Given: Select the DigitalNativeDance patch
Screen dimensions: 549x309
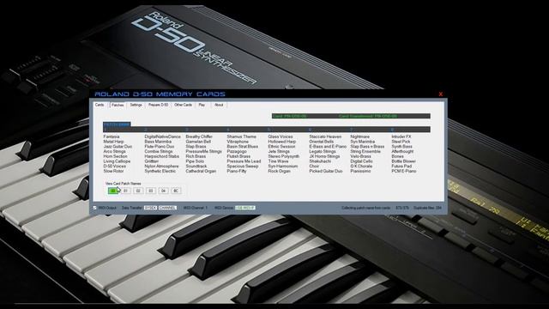Looking at the screenshot, I should click(x=162, y=136).
